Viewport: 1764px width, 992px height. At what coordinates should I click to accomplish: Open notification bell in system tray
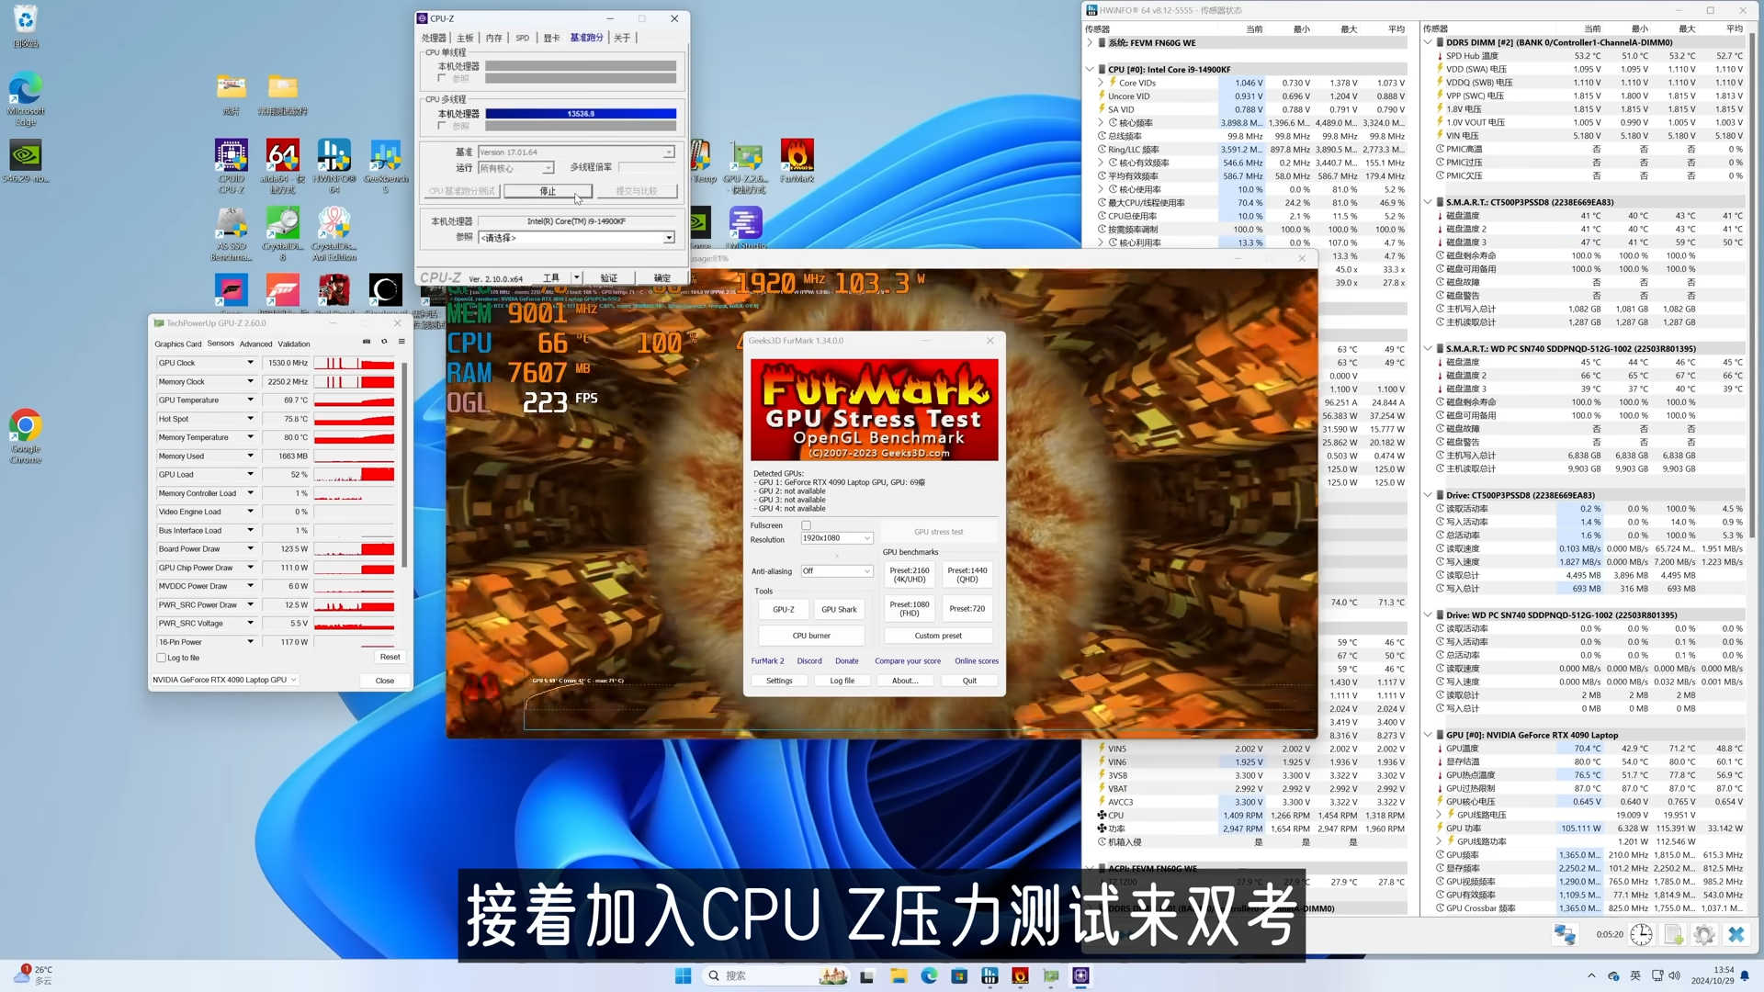click(x=1744, y=975)
